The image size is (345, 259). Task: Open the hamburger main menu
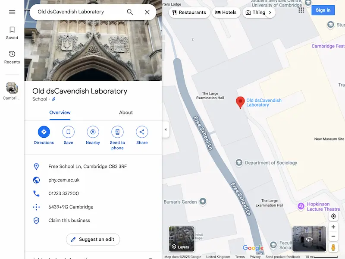pos(12,12)
